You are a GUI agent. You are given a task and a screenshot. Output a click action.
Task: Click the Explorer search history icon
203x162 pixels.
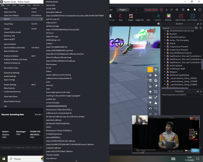[196, 28]
